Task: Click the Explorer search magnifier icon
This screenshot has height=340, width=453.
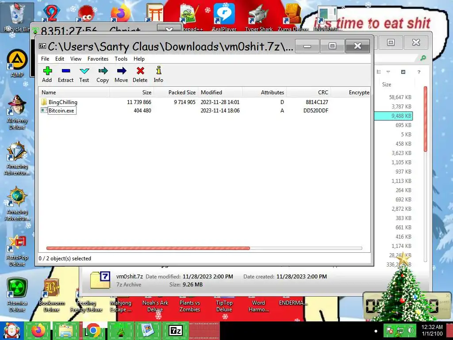Action: point(423,58)
